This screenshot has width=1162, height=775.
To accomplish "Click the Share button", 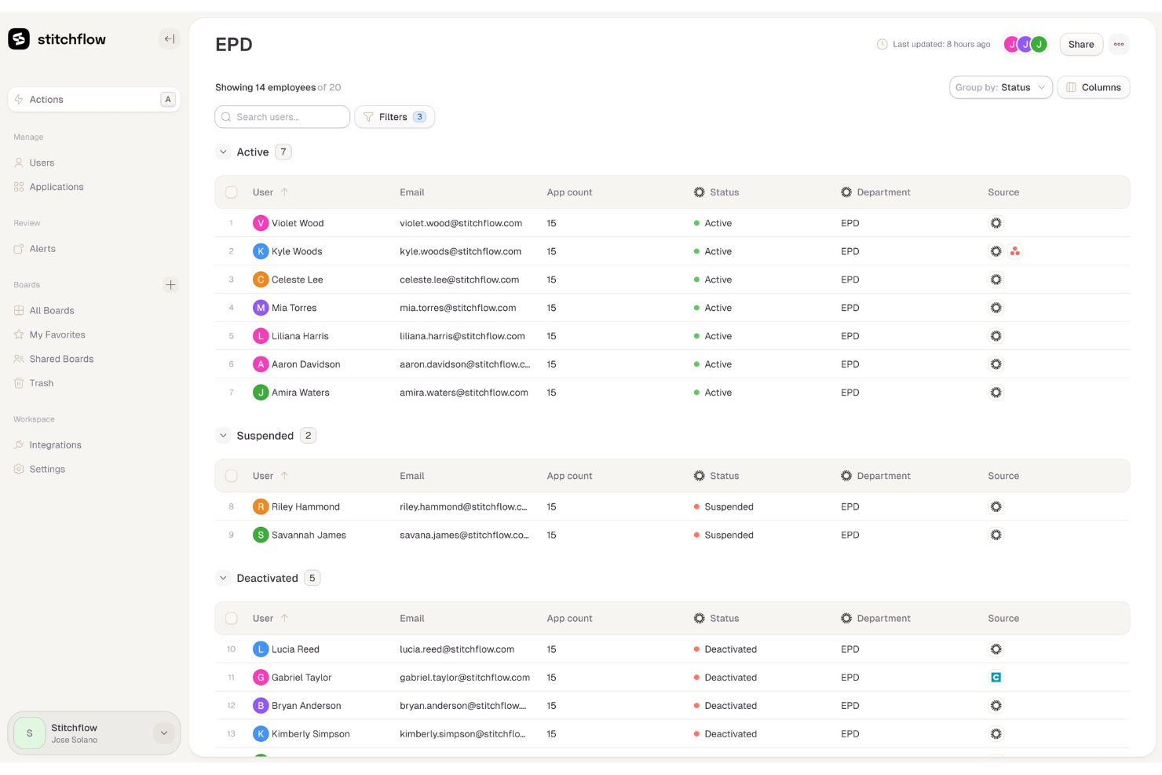I will (1080, 44).
